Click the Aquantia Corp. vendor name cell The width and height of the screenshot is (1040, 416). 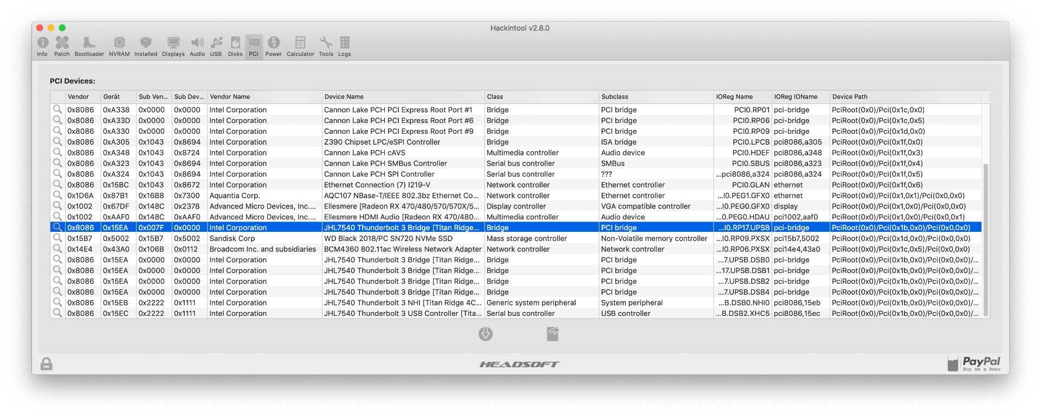tap(265, 196)
